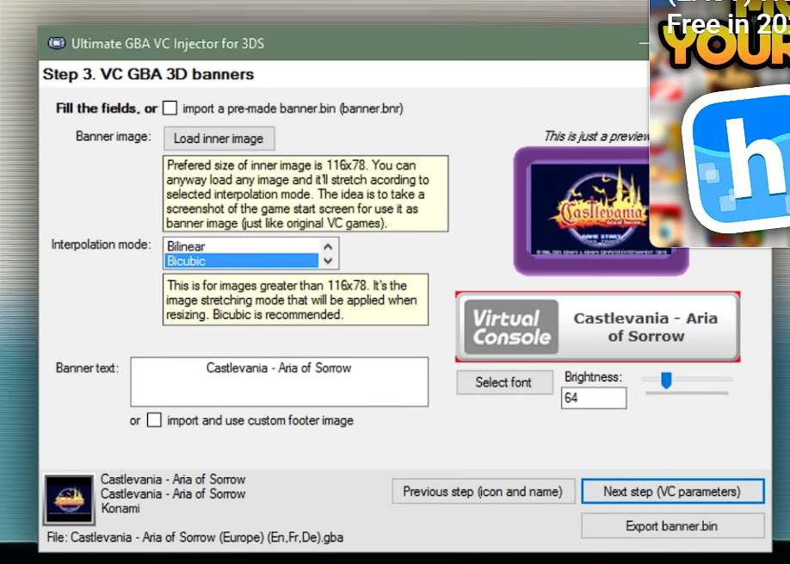Click the Konami publisher text
This screenshot has width=790, height=564.
coord(120,508)
